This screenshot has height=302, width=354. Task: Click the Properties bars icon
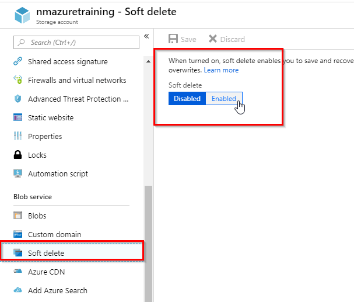[17, 137]
